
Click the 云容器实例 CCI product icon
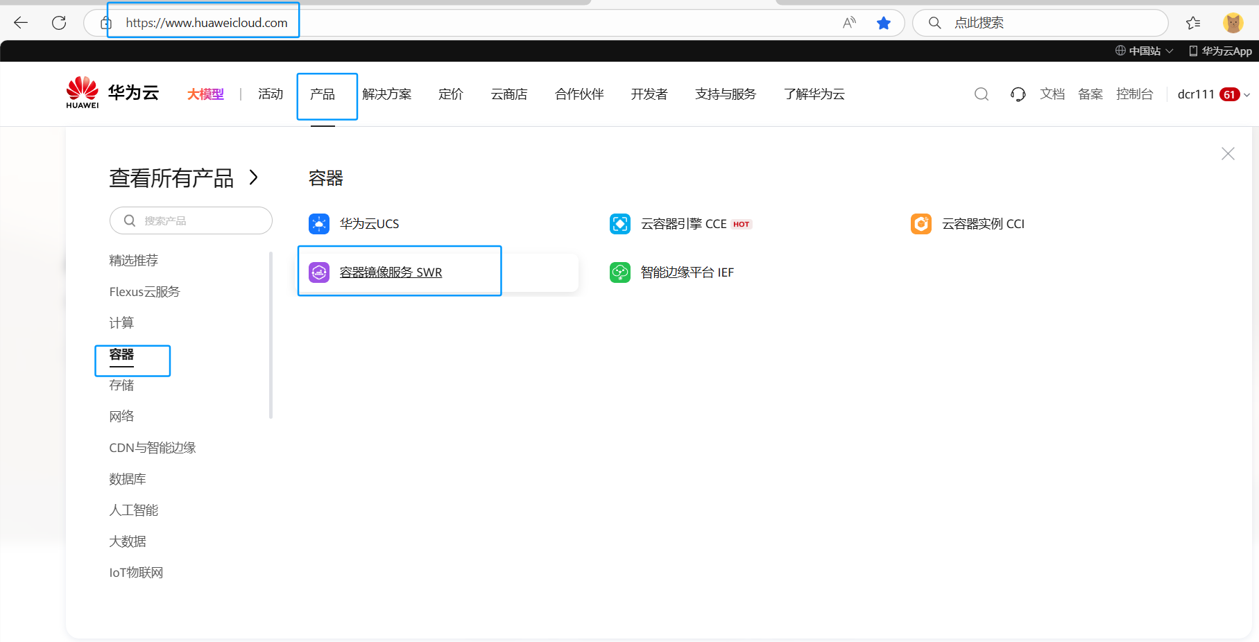tap(921, 224)
